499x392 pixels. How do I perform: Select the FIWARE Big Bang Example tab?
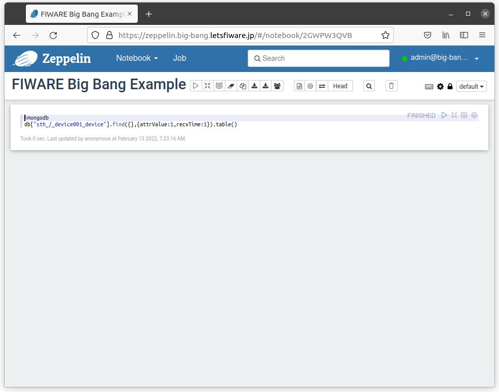point(82,14)
